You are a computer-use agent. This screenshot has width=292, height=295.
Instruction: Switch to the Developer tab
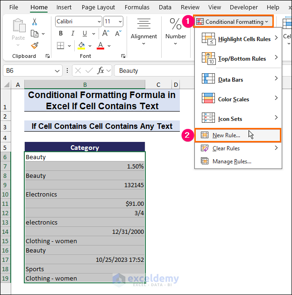(243, 7)
